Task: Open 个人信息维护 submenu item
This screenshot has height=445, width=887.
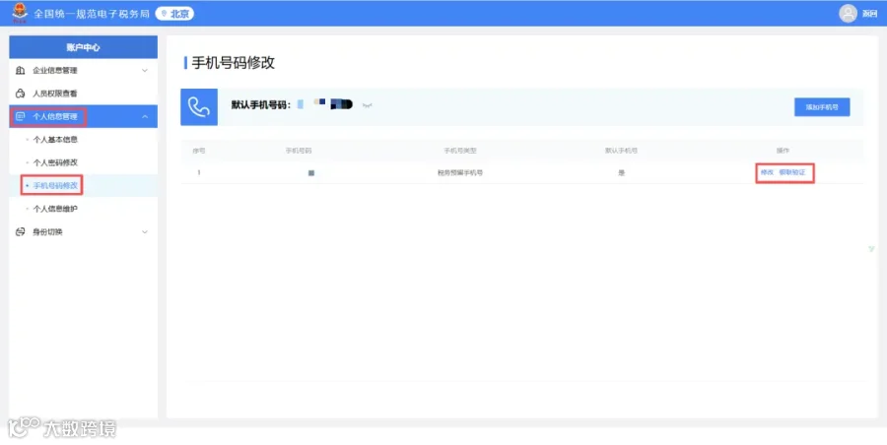Action: click(55, 209)
